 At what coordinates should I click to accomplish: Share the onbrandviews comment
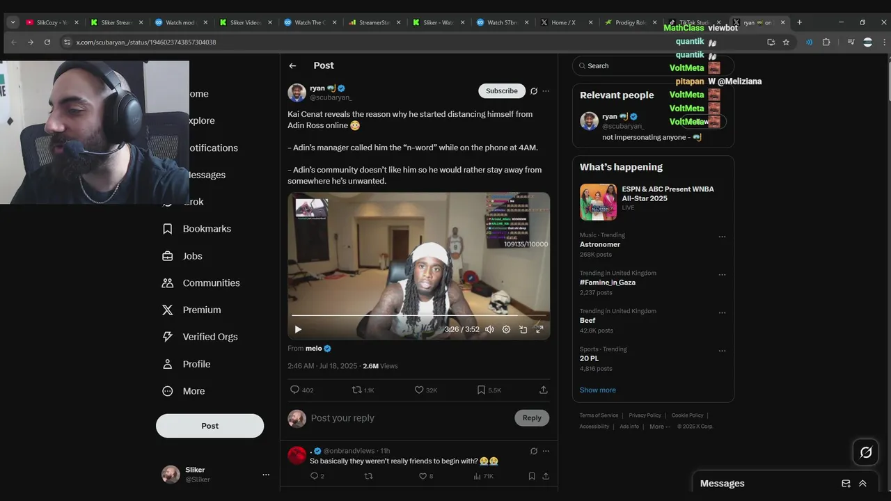(x=546, y=476)
